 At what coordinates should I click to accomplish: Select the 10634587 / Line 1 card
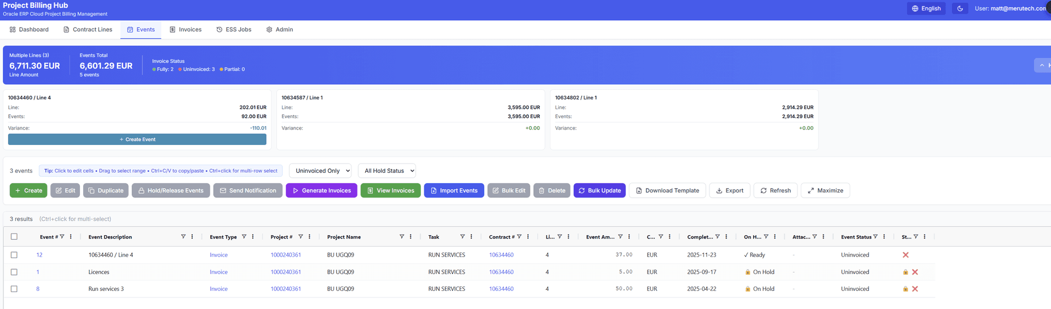click(411, 120)
